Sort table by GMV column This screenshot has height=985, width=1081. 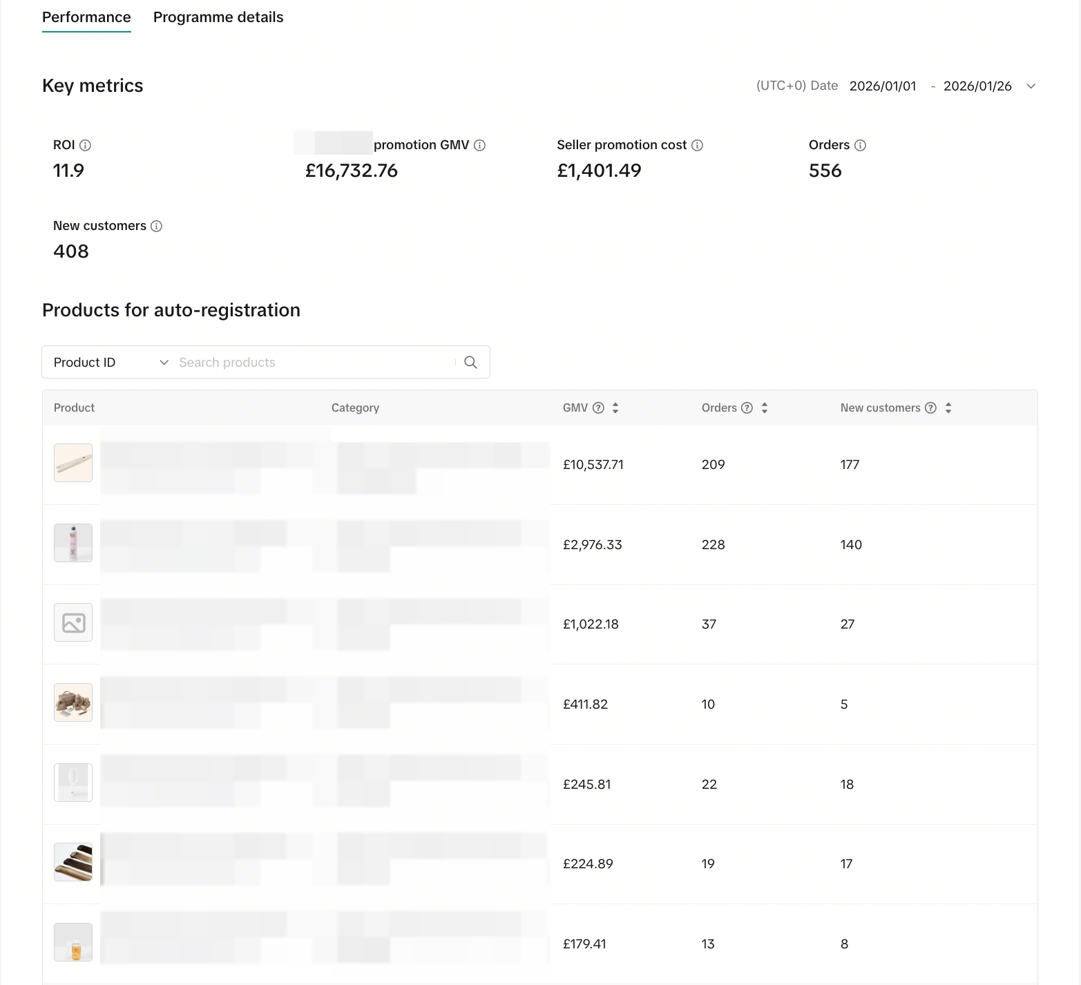(x=615, y=408)
